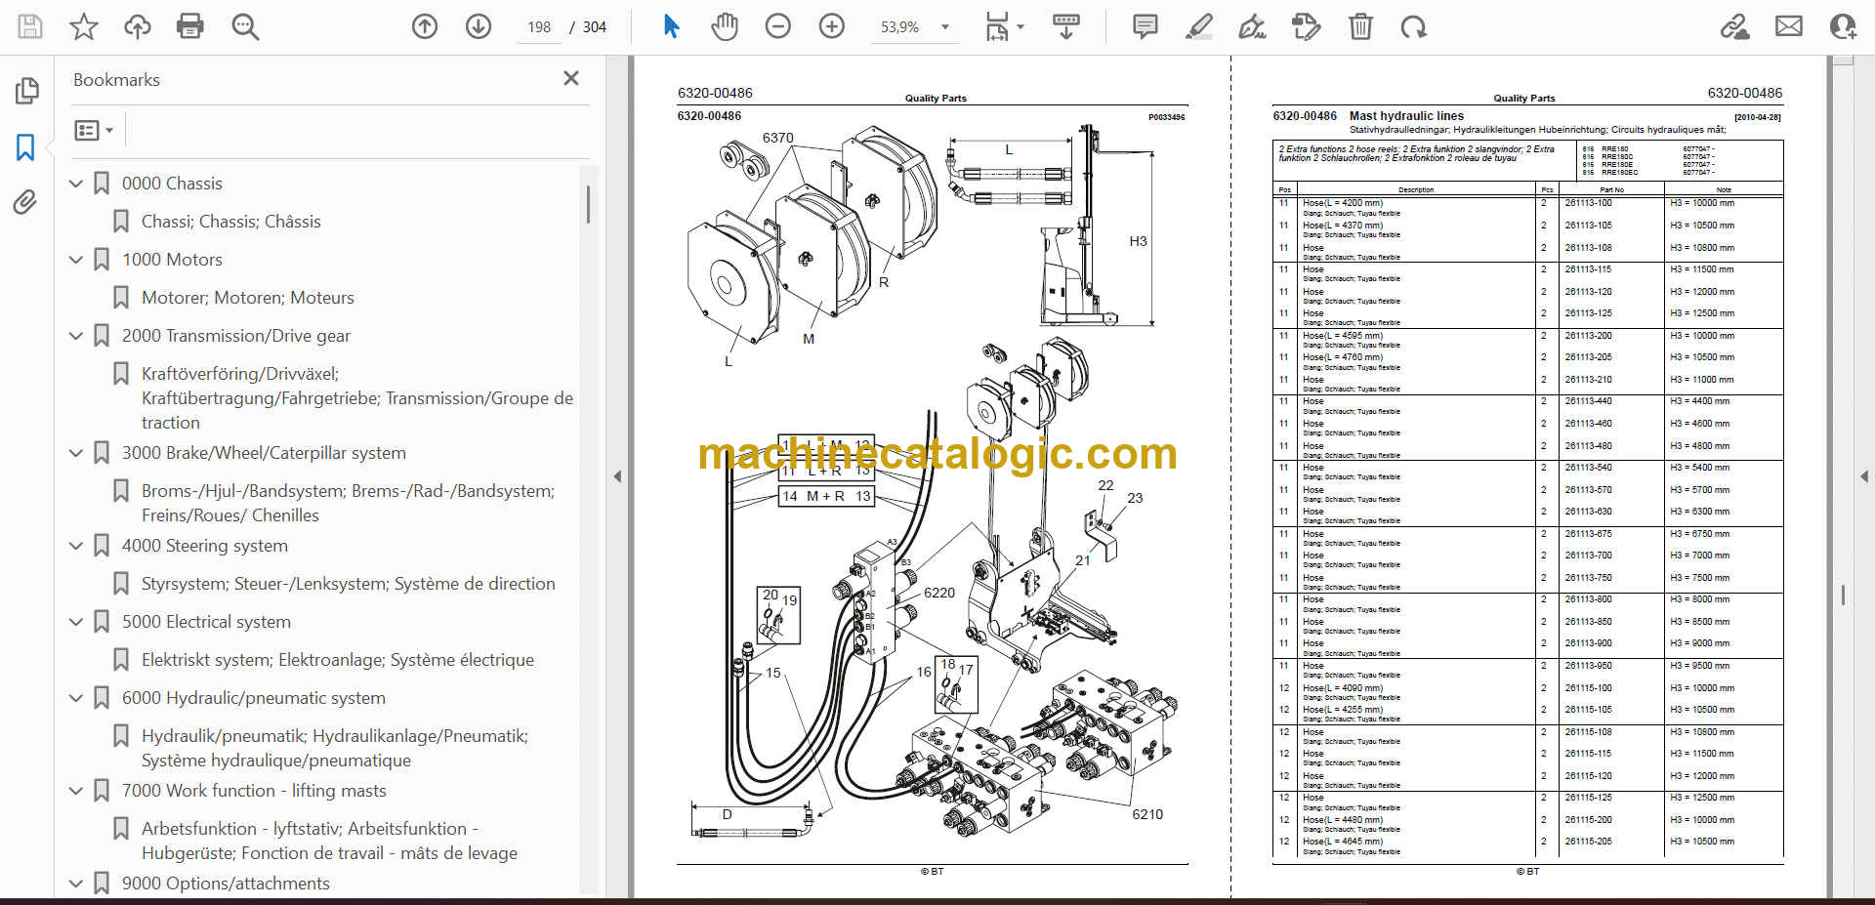Open 7000 Work function - lifting masts bookmark
This screenshot has width=1875, height=905.
coord(254,791)
